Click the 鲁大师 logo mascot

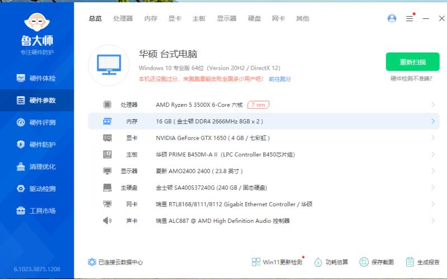(37, 22)
